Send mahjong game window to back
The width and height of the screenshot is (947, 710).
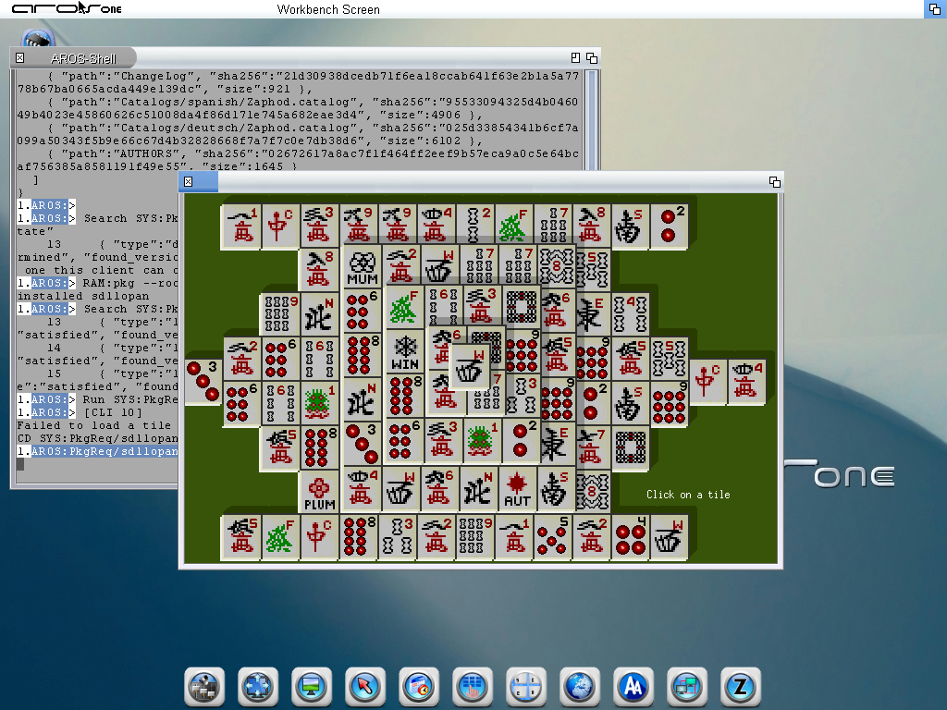click(775, 182)
